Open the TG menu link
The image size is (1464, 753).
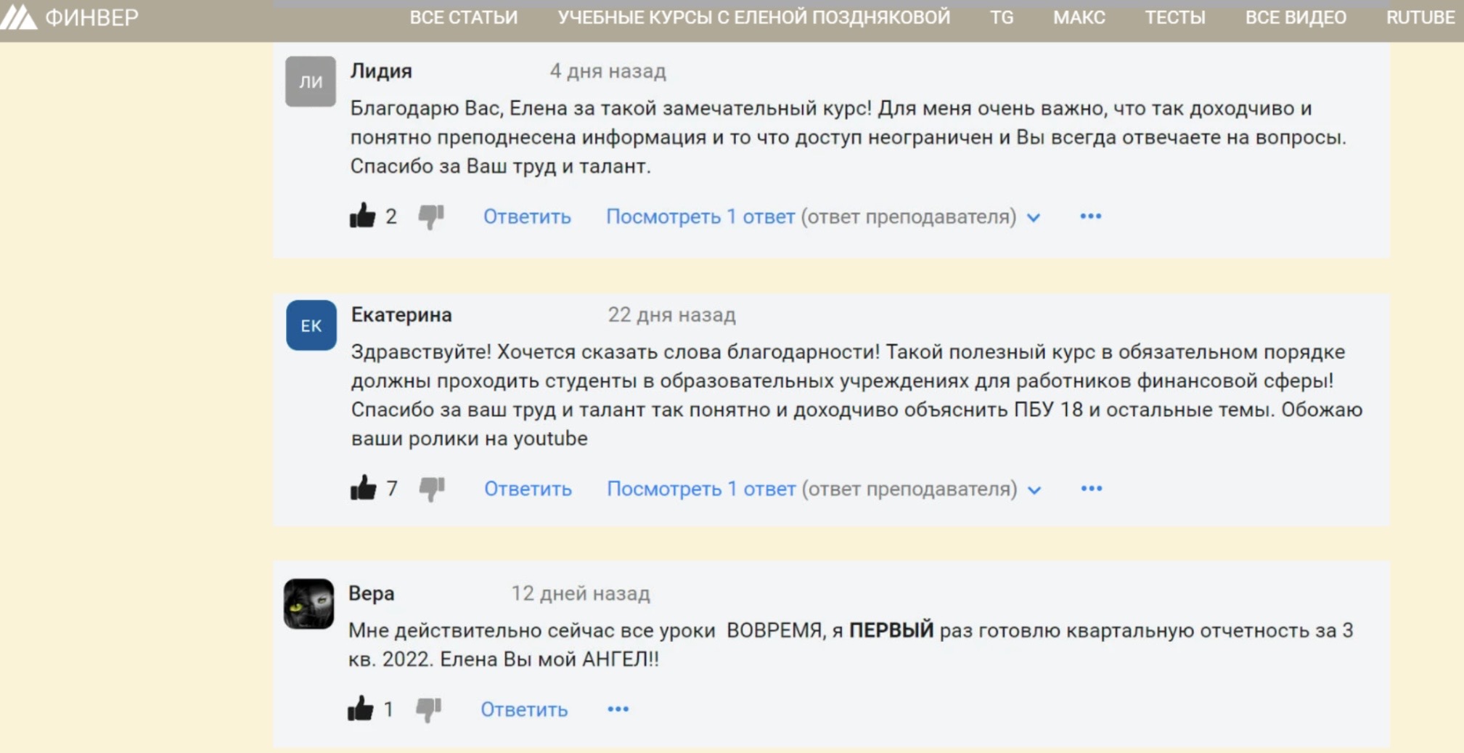(1002, 17)
